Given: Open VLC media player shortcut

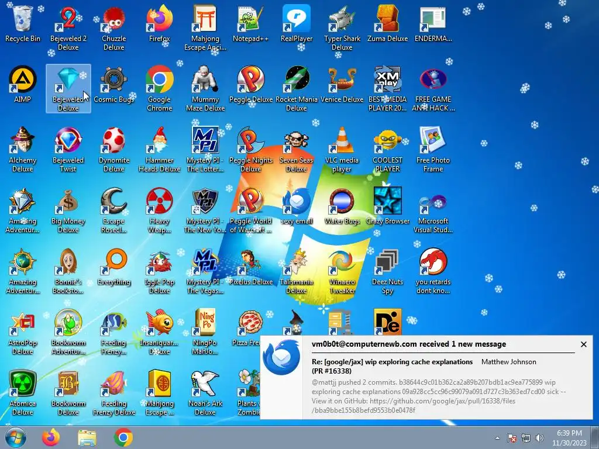Looking at the screenshot, I should [342, 149].
